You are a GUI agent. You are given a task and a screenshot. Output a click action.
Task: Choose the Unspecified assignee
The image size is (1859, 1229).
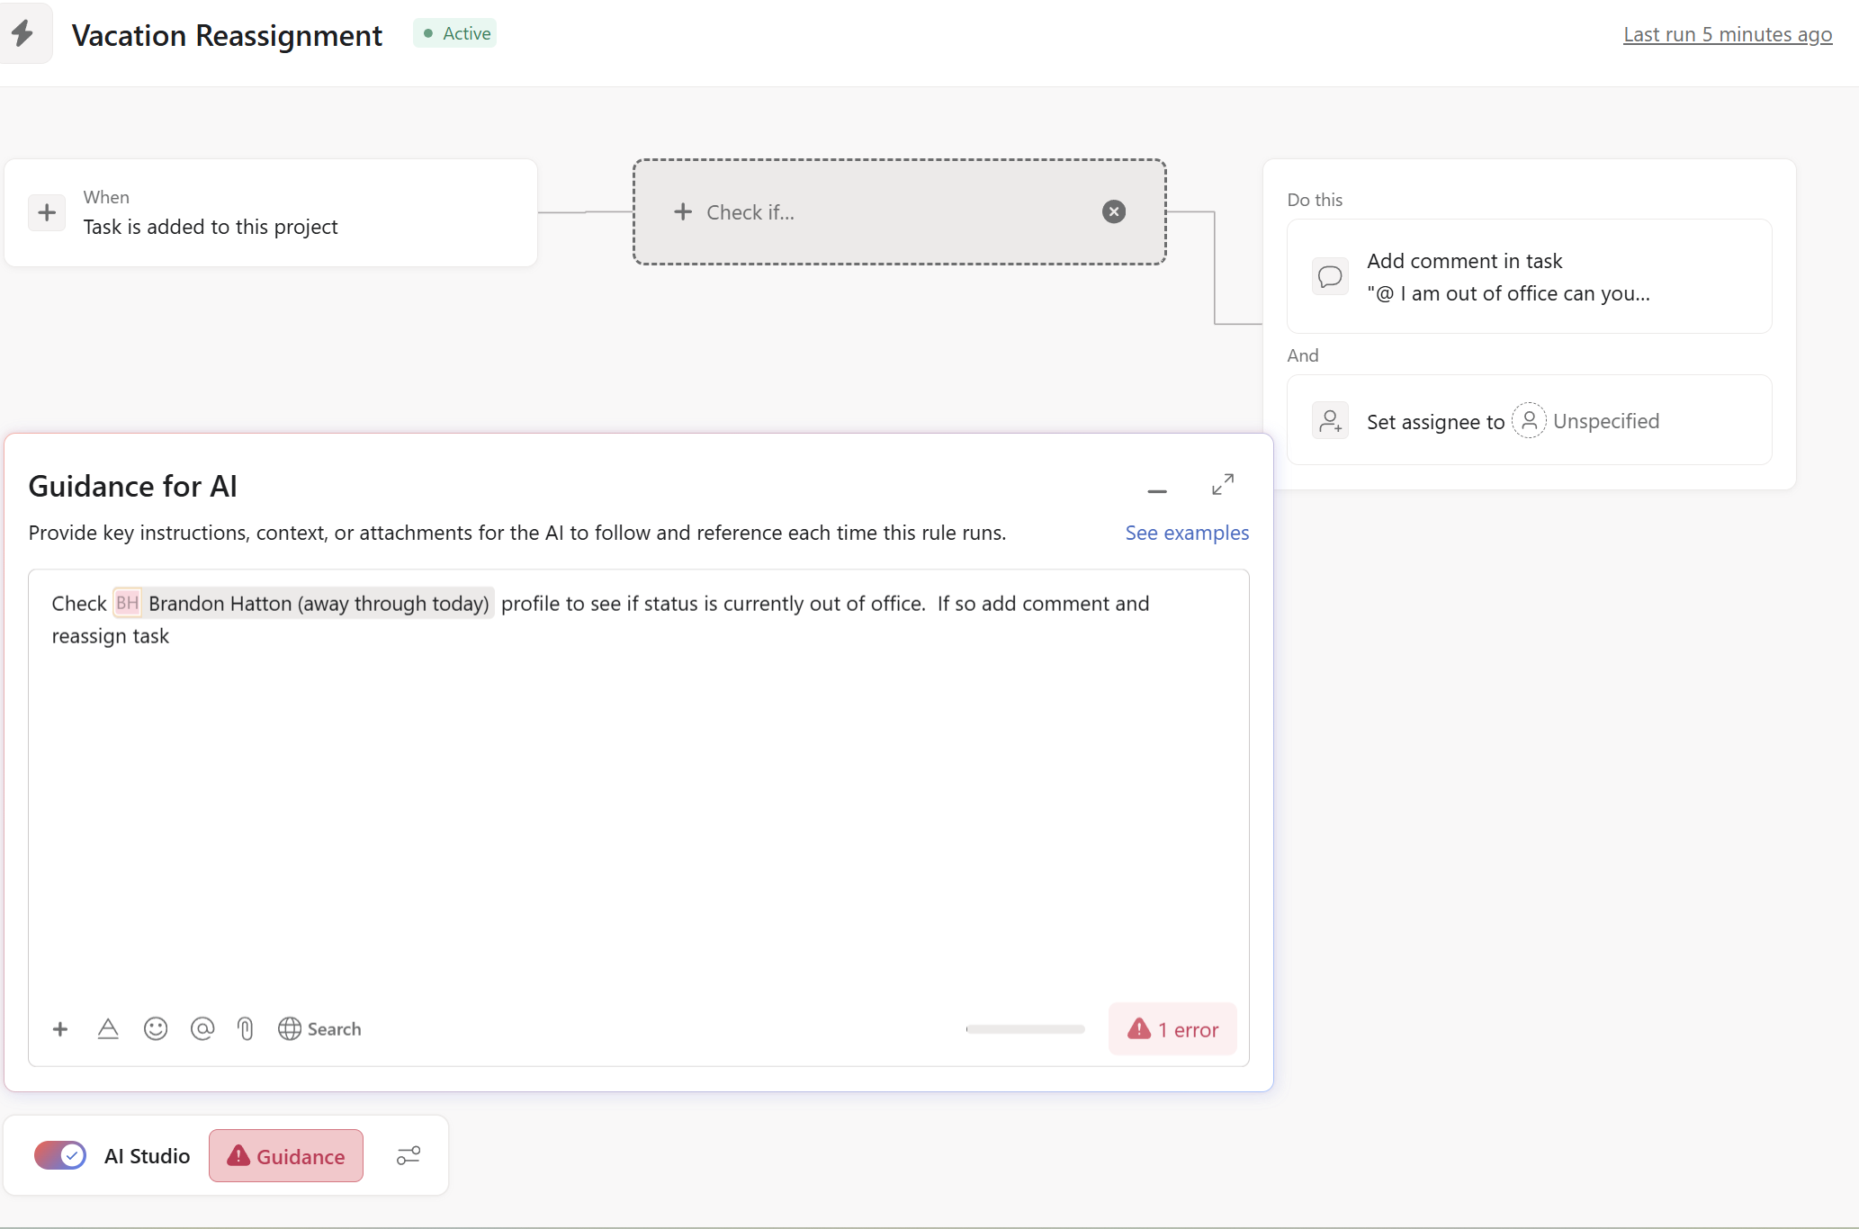(x=1588, y=421)
